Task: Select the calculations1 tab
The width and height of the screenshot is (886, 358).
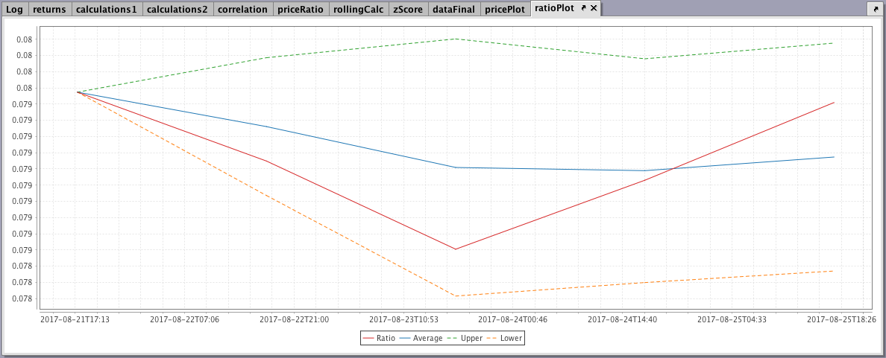Action: tap(107, 9)
